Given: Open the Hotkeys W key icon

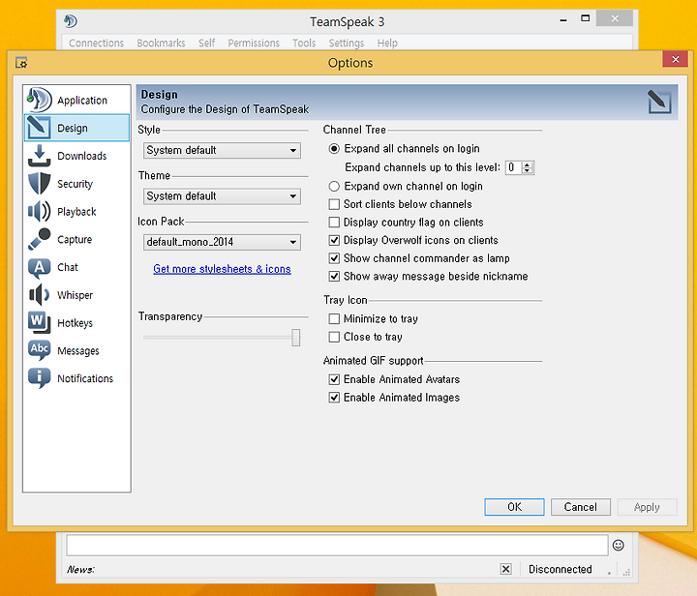Looking at the screenshot, I should (x=39, y=322).
